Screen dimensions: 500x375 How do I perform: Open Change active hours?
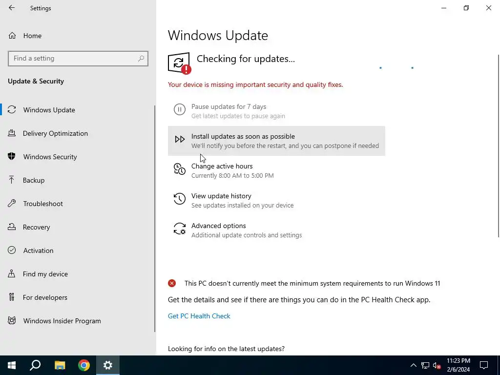[x=276, y=170]
